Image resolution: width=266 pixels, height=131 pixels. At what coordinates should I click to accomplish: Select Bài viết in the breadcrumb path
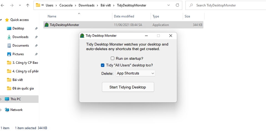tap(106, 6)
